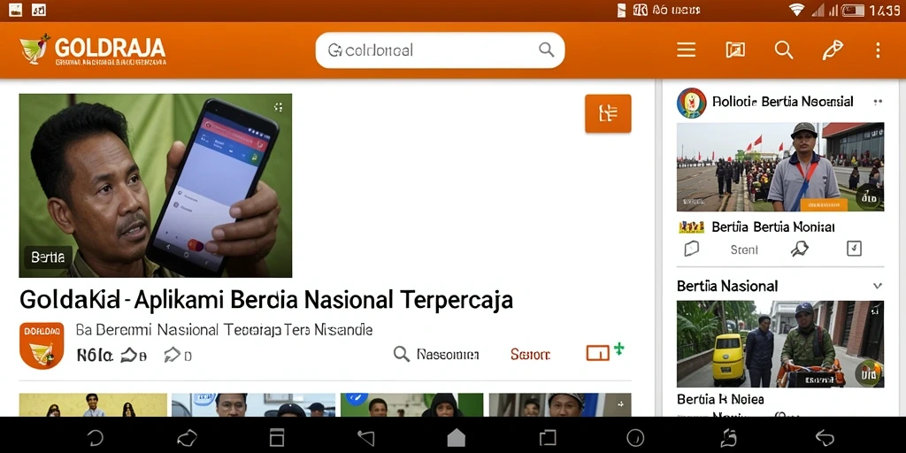This screenshot has height=453, width=906.
Task: Open the three-dot overflow menu in header
Action: tap(878, 50)
